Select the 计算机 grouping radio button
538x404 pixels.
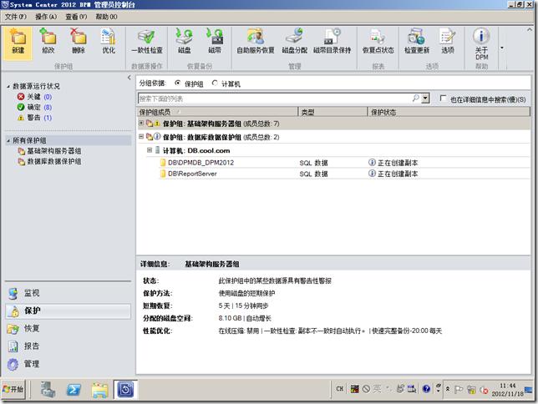pos(216,83)
